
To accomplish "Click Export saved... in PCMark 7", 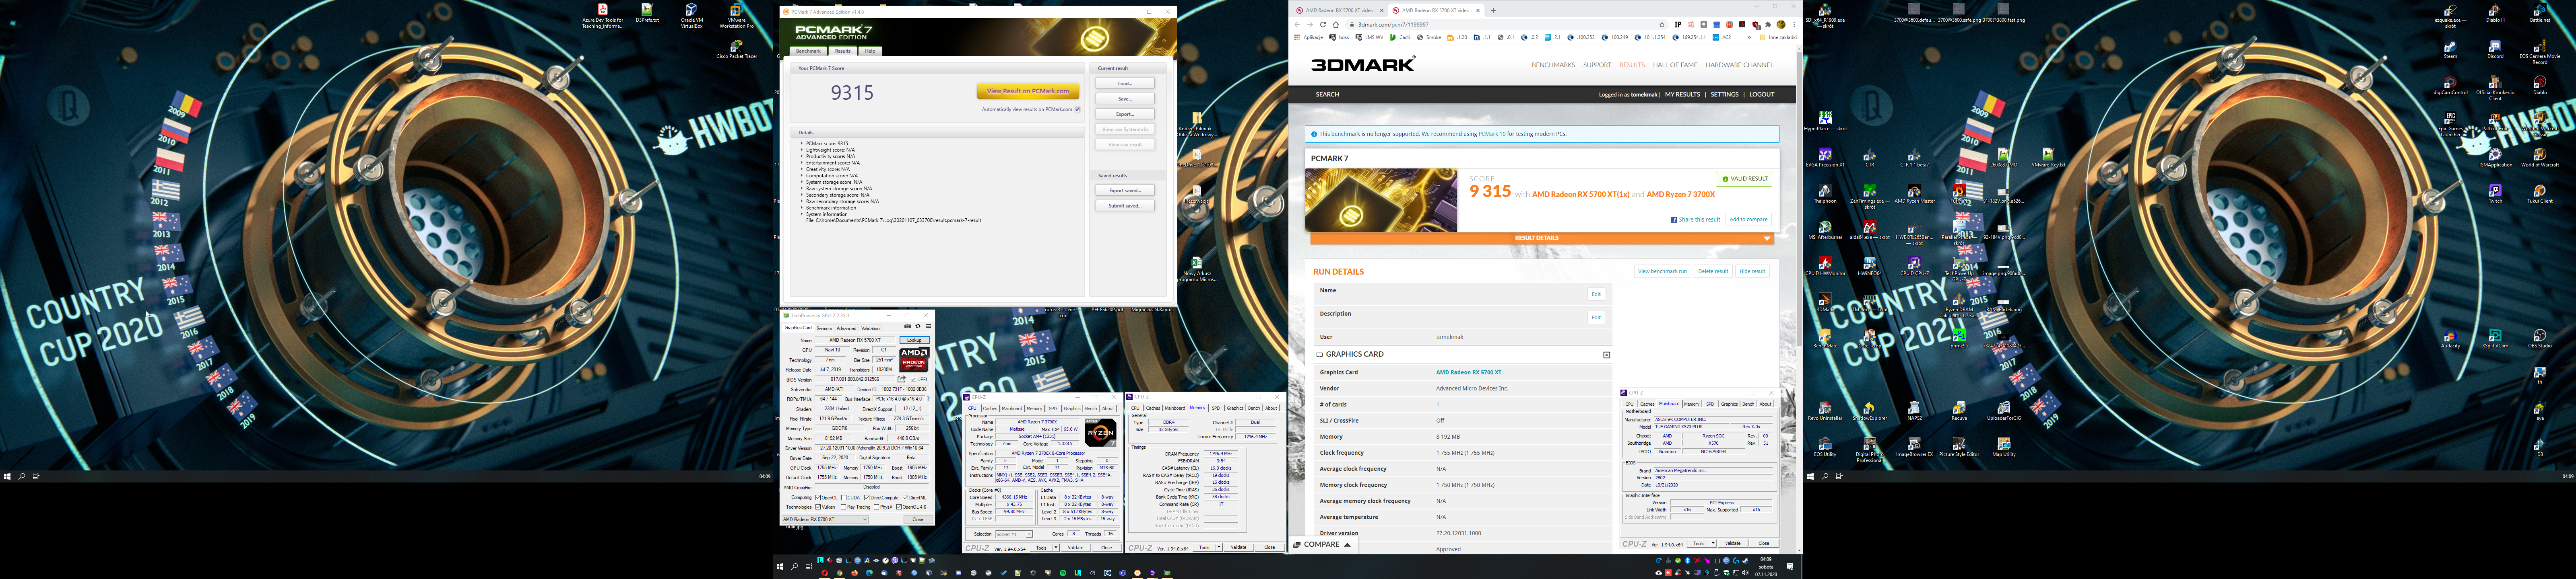I will coord(1125,190).
